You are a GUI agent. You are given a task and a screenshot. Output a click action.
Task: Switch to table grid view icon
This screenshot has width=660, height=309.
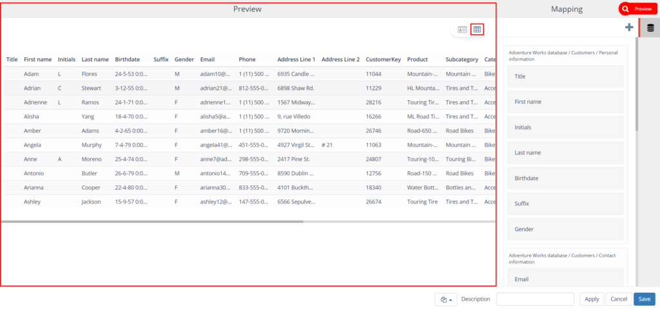click(477, 30)
